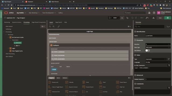172x96 pixels.
Task: Open the Help tab in center pane
Action: coord(66,22)
